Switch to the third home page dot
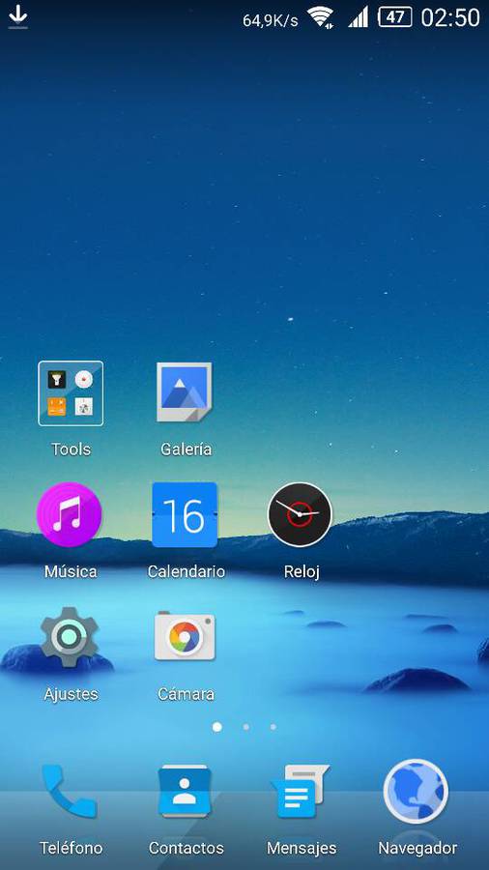489x870 pixels. tap(273, 727)
